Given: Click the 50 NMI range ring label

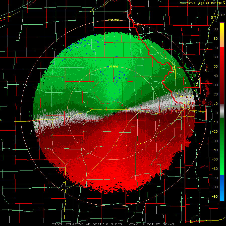Looking at the screenshot, I should tap(114, 67).
